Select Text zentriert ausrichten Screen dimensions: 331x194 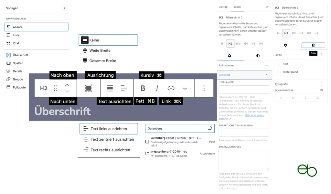point(109,139)
